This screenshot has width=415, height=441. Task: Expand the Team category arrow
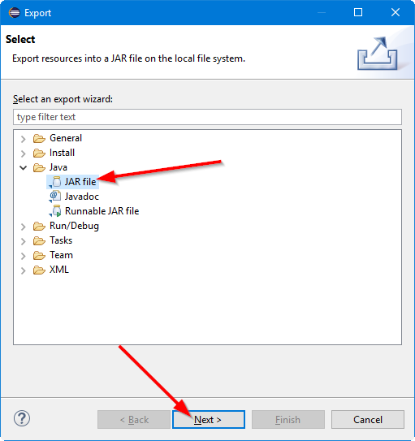24,256
